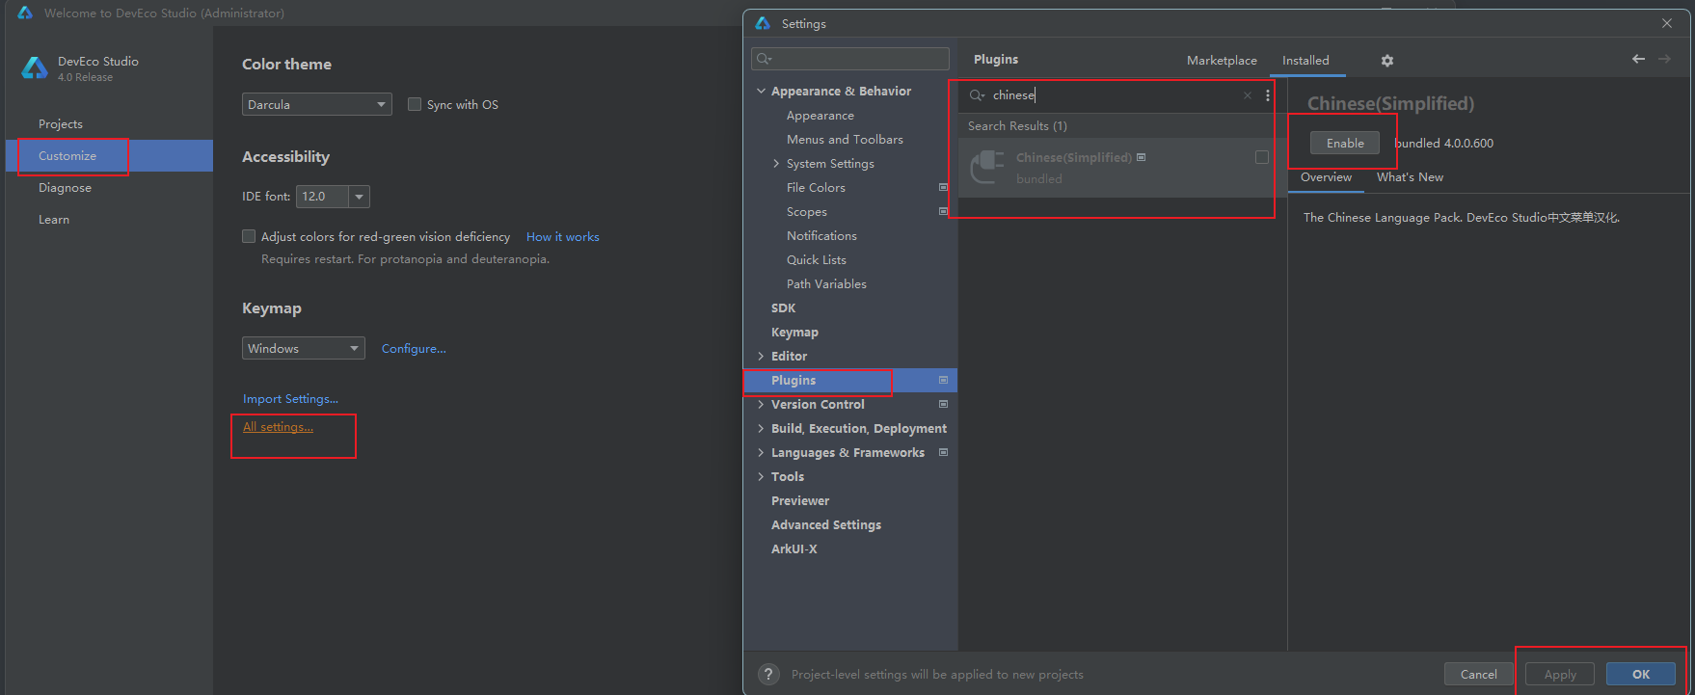Collapse Appearance & Behavior tree node
The height and width of the screenshot is (695, 1695).
(761, 91)
